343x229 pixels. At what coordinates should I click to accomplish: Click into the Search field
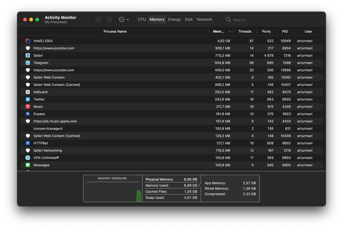coord(273,20)
